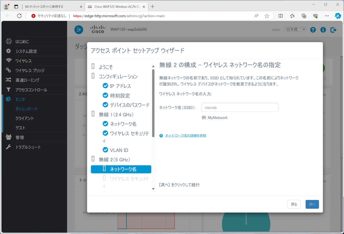Open ネットワーク名の詳細を参照 link

185,136
